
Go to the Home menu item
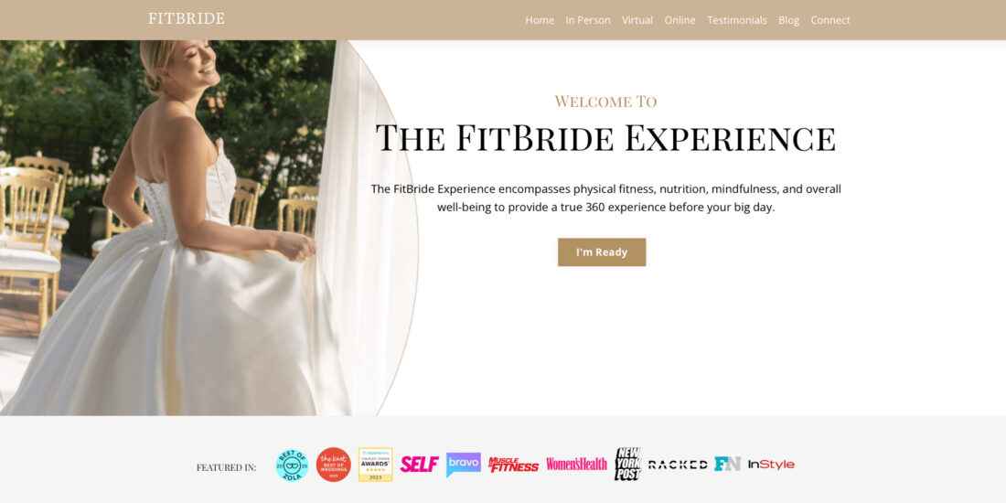pyautogui.click(x=540, y=20)
